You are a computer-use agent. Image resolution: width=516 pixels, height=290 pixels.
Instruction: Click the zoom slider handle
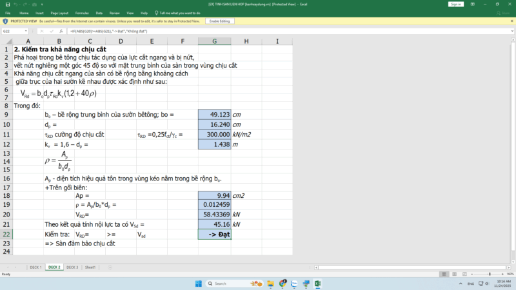488,274
